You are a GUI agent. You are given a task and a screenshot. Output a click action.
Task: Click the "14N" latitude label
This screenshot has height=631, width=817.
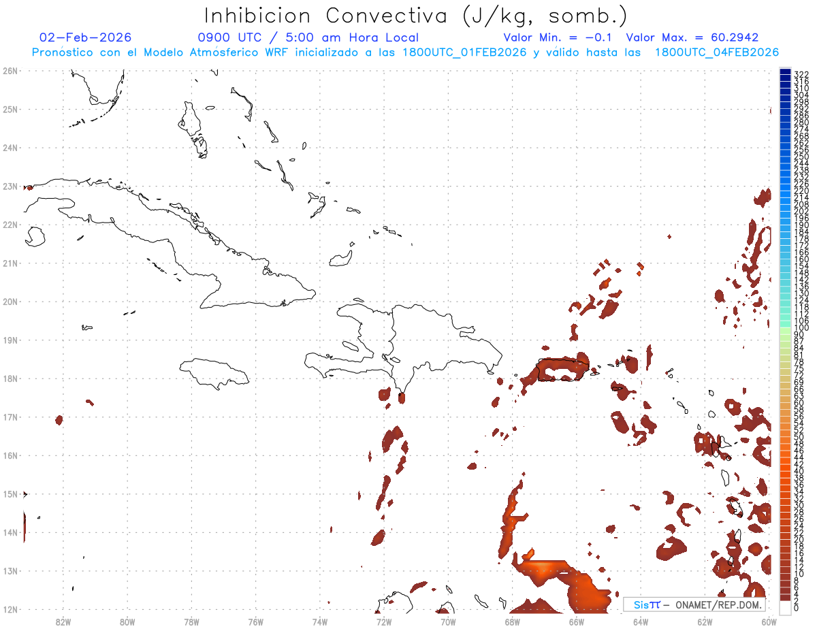[10, 532]
